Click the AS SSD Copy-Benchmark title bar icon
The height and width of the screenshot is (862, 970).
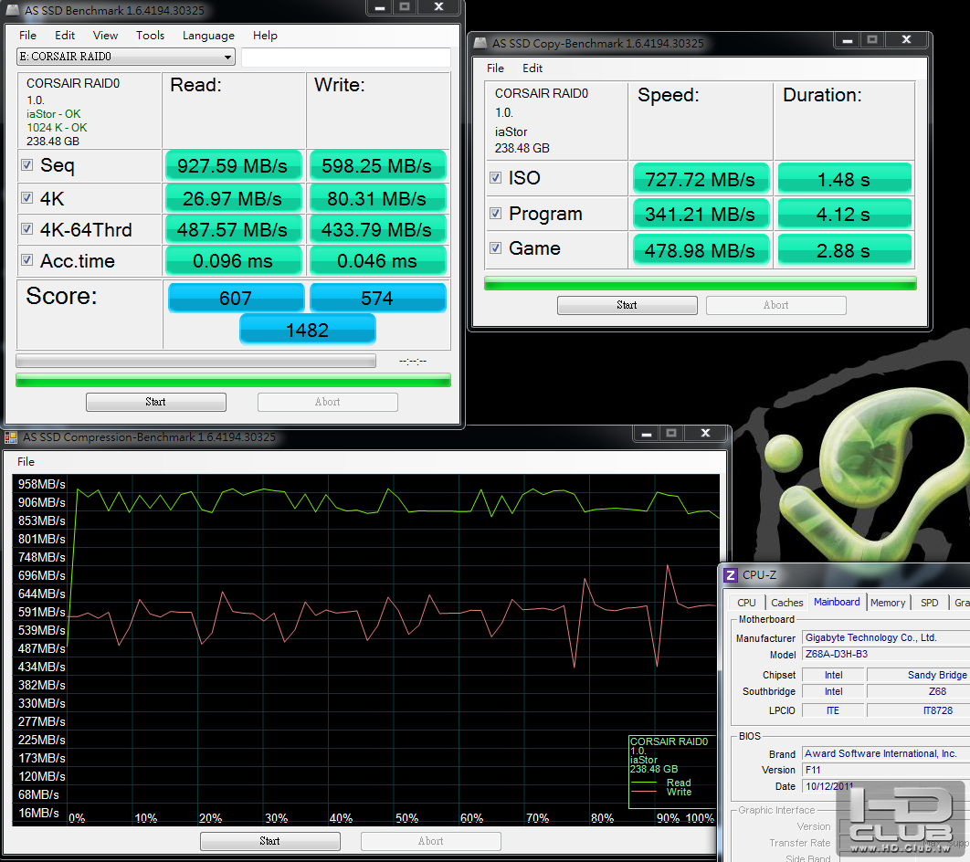(480, 43)
